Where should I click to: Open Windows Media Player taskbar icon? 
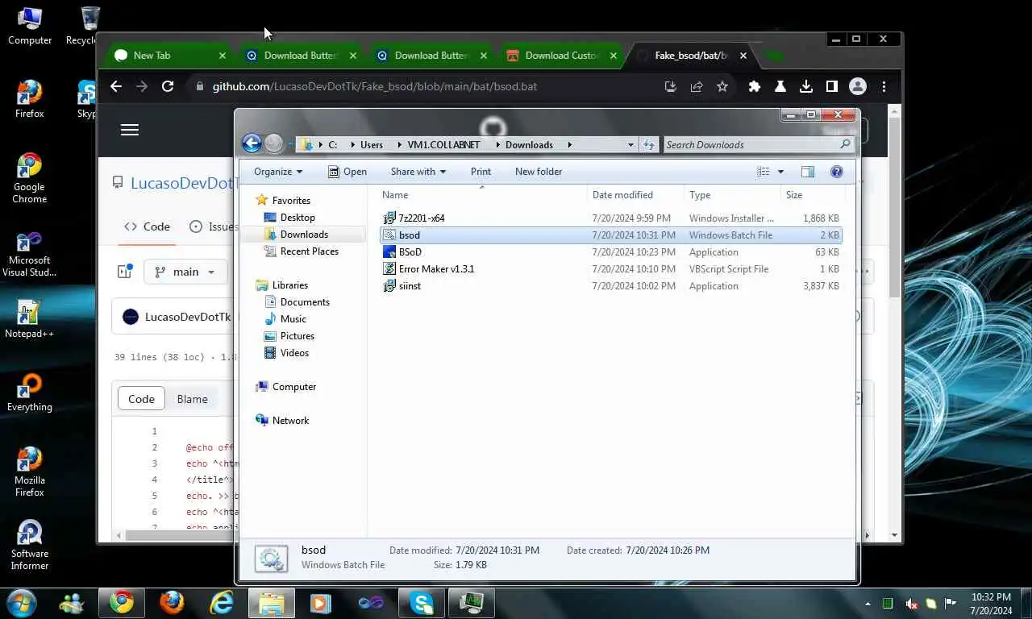coord(321,602)
